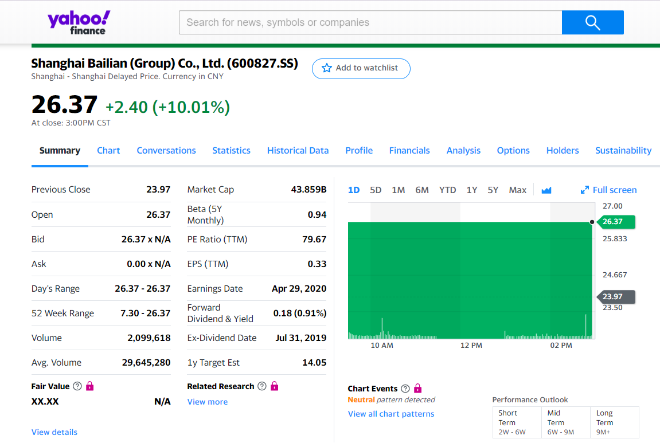Click the Avg. Volume value 29,645,280

tap(146, 363)
